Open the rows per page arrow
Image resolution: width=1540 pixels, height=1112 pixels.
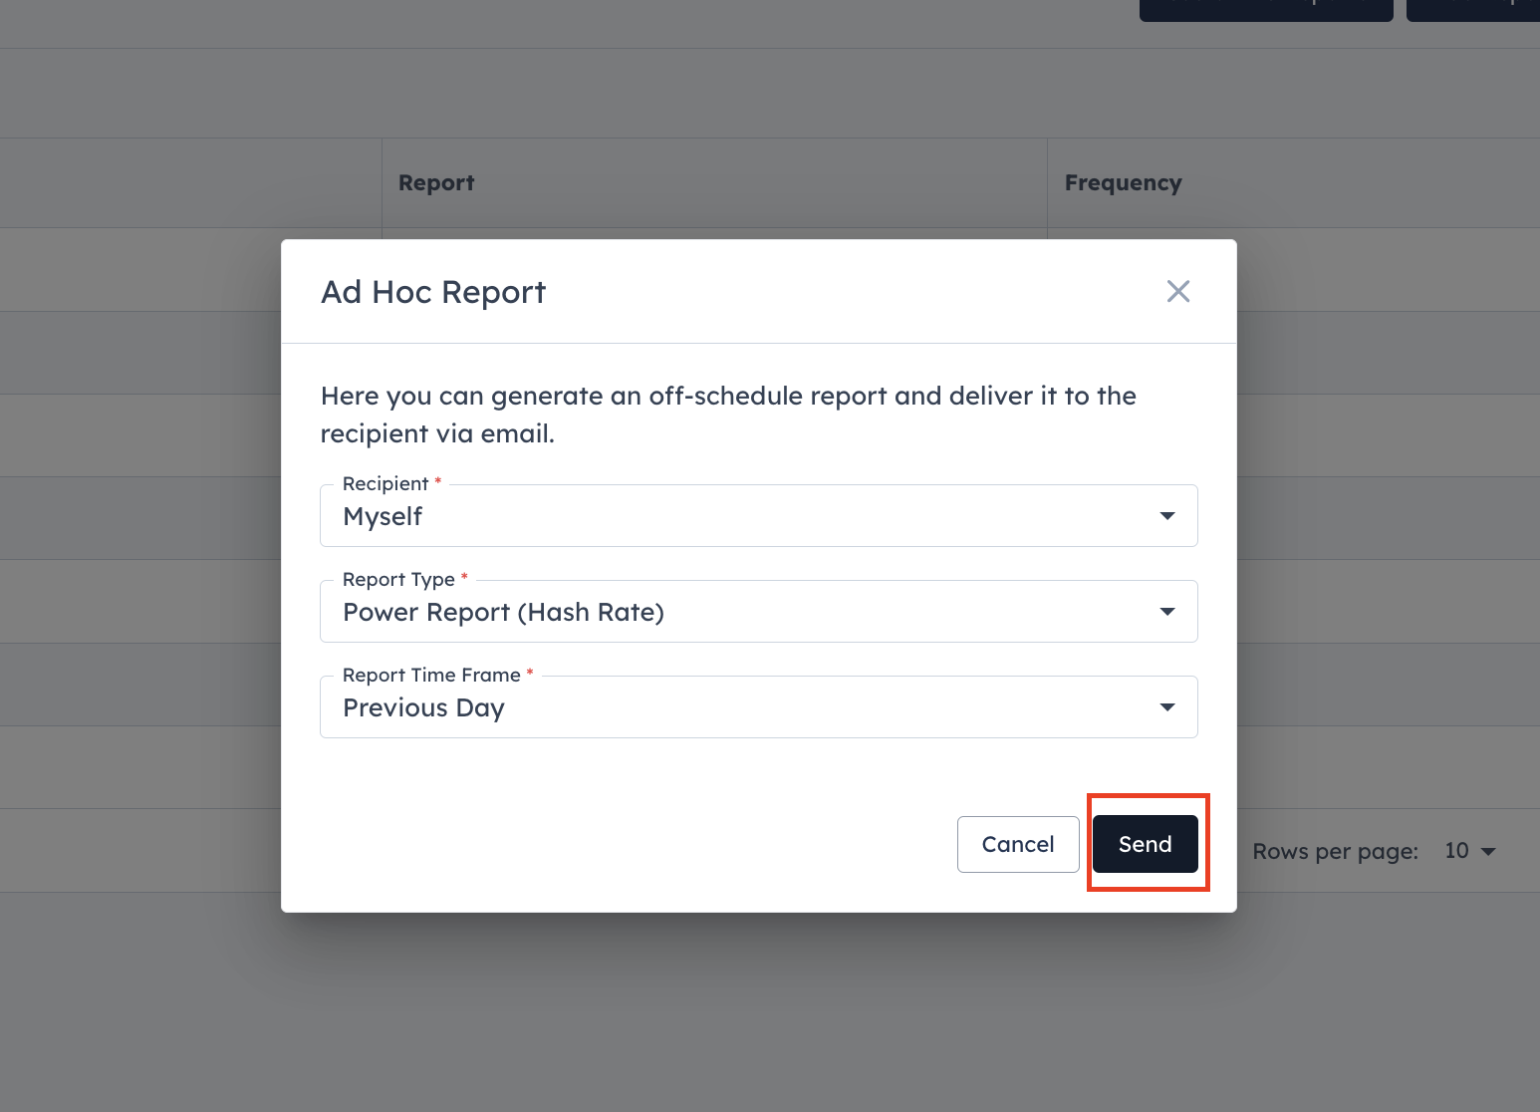click(x=1488, y=851)
